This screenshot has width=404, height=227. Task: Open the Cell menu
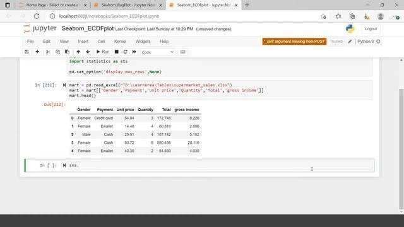[x=101, y=42]
